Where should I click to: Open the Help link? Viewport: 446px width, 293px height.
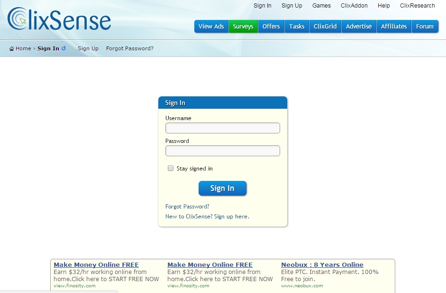pos(384,6)
